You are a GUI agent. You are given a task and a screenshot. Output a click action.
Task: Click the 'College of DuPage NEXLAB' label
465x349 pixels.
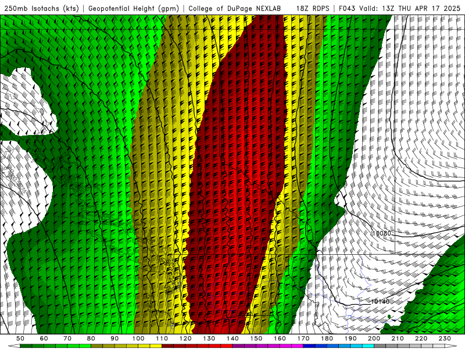click(234, 8)
